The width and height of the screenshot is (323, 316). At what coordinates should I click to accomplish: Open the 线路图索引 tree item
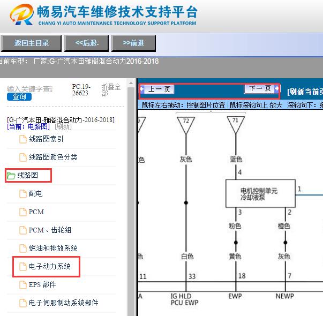[46, 139]
